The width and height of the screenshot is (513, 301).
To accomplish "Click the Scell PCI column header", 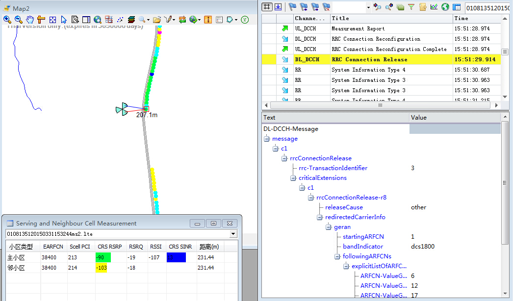I will point(80,247).
